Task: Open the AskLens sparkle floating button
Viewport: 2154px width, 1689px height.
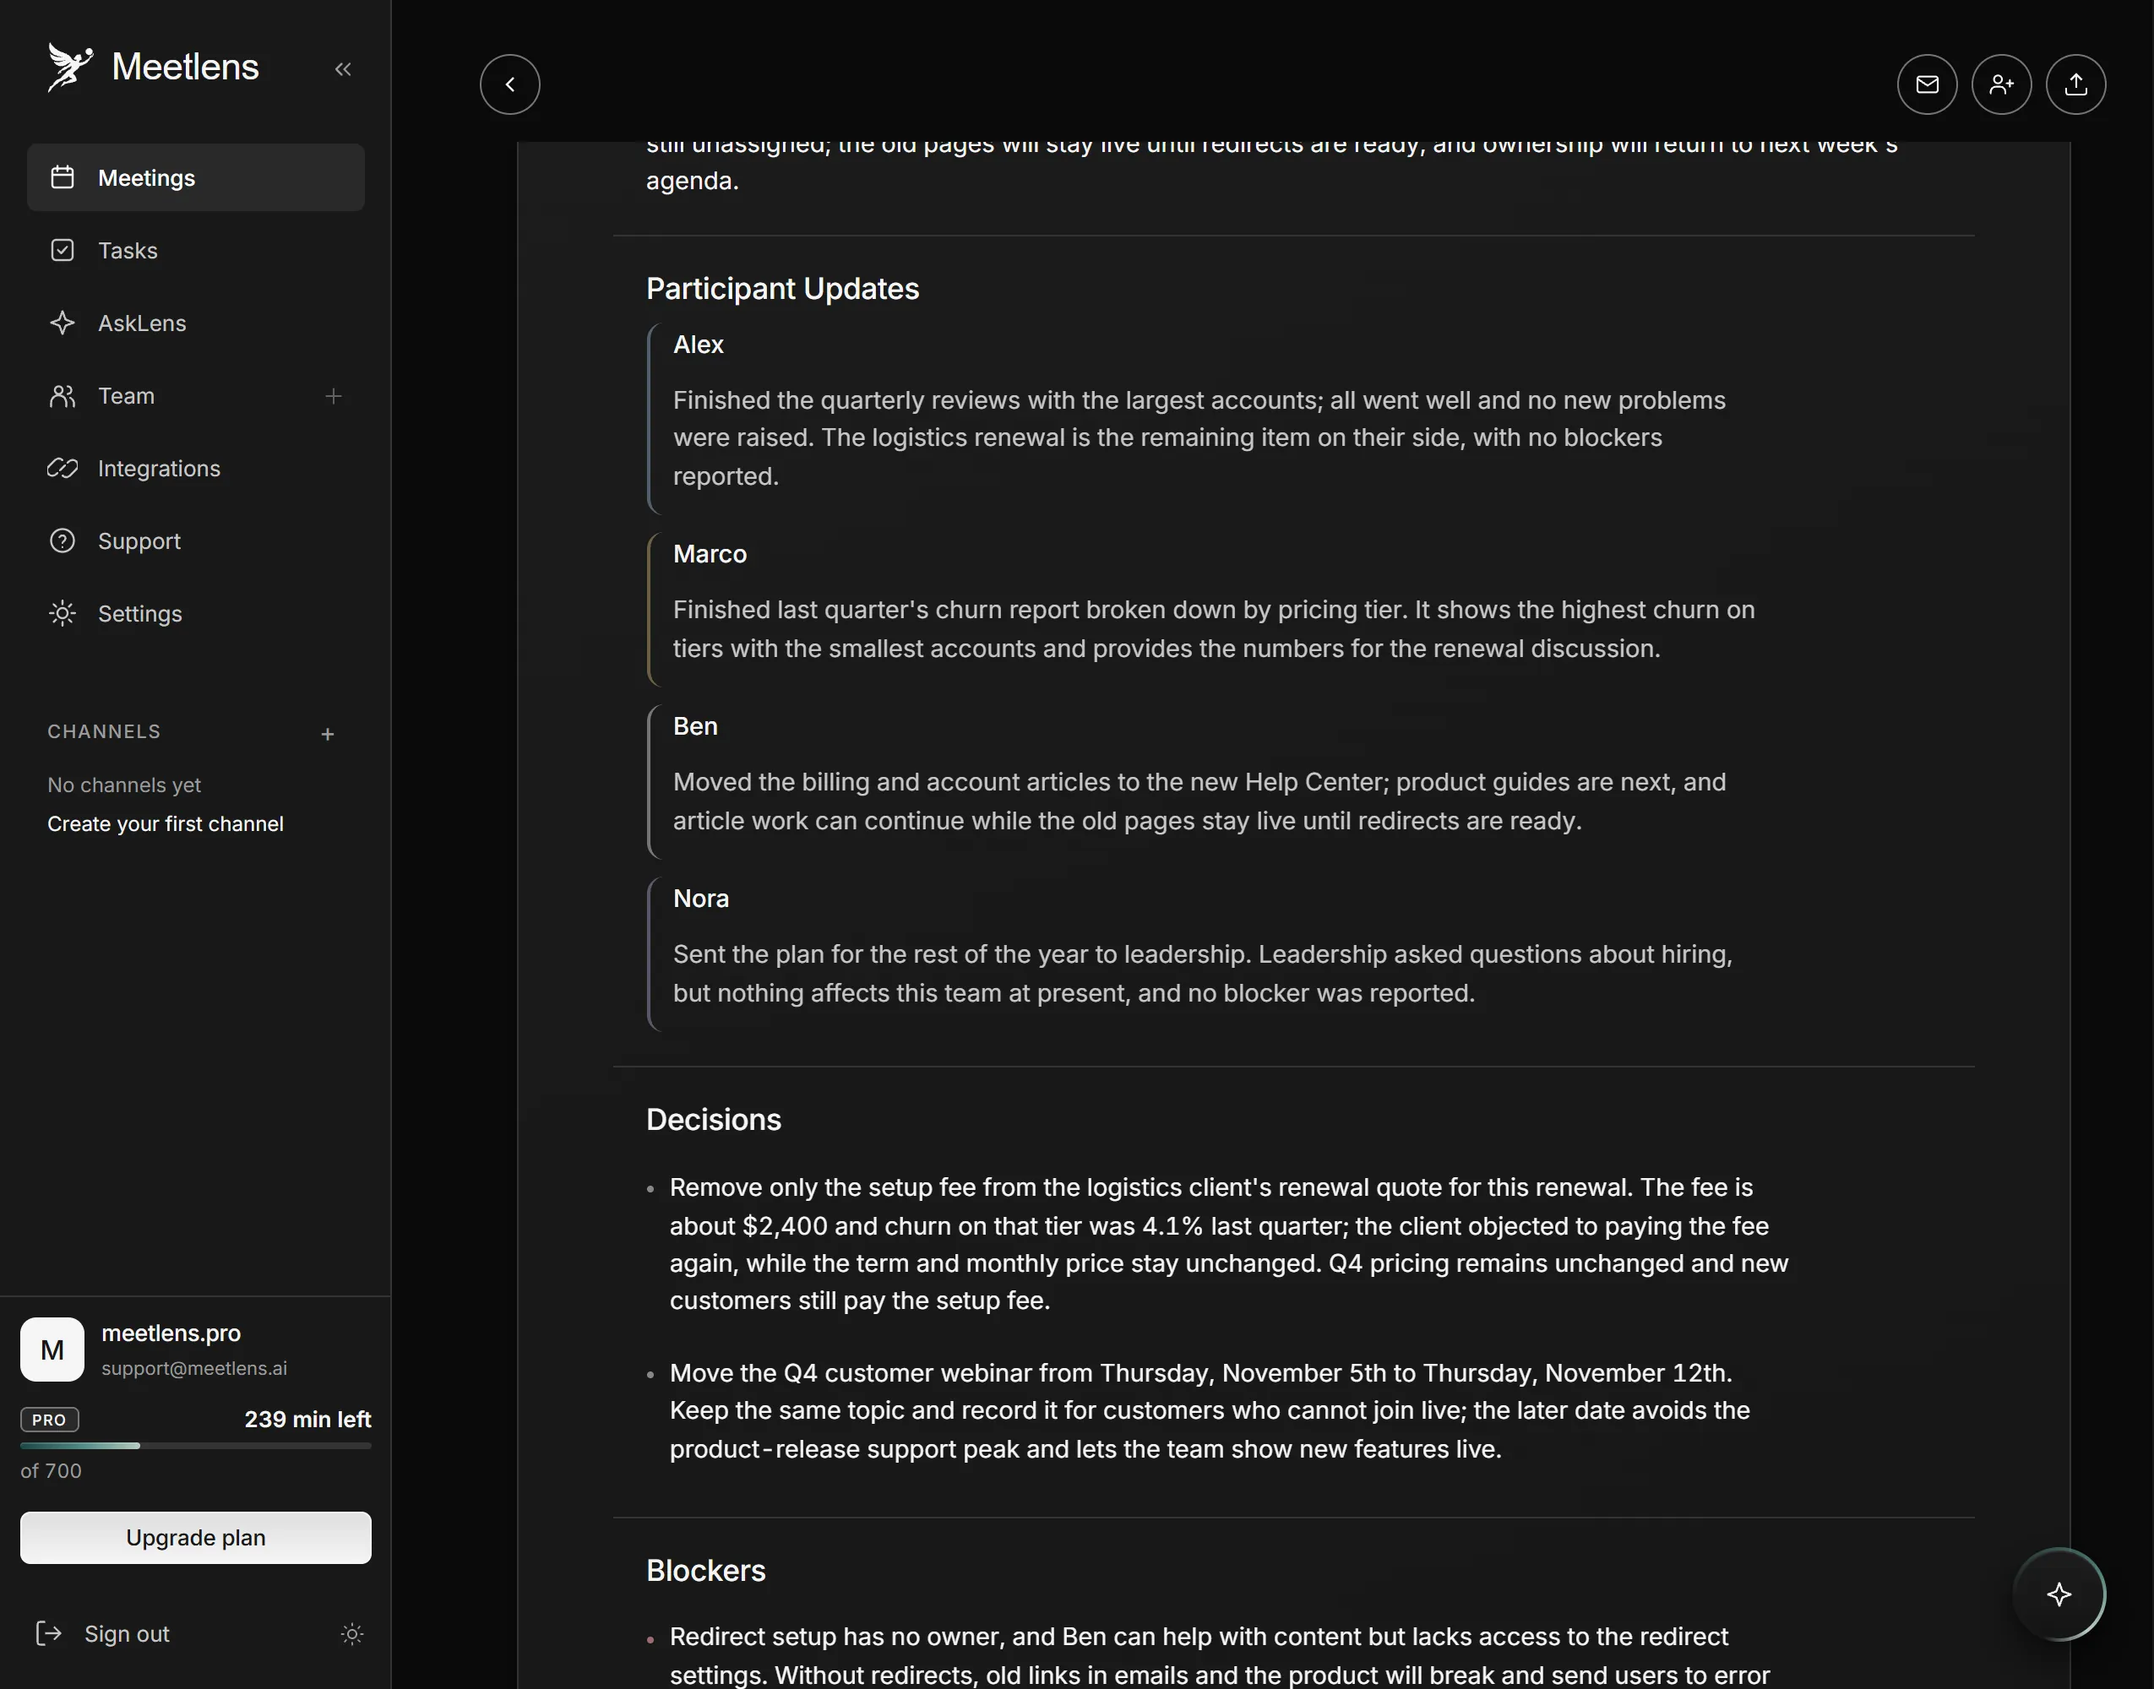Action: point(2059,1594)
